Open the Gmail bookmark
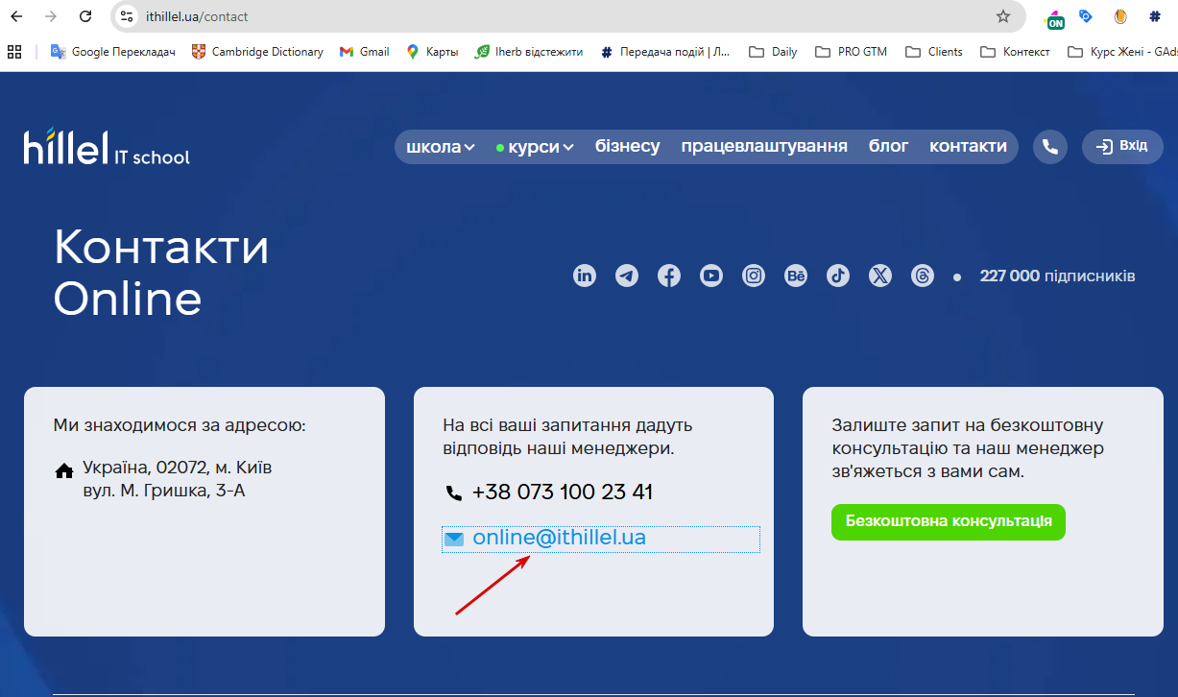 click(365, 52)
